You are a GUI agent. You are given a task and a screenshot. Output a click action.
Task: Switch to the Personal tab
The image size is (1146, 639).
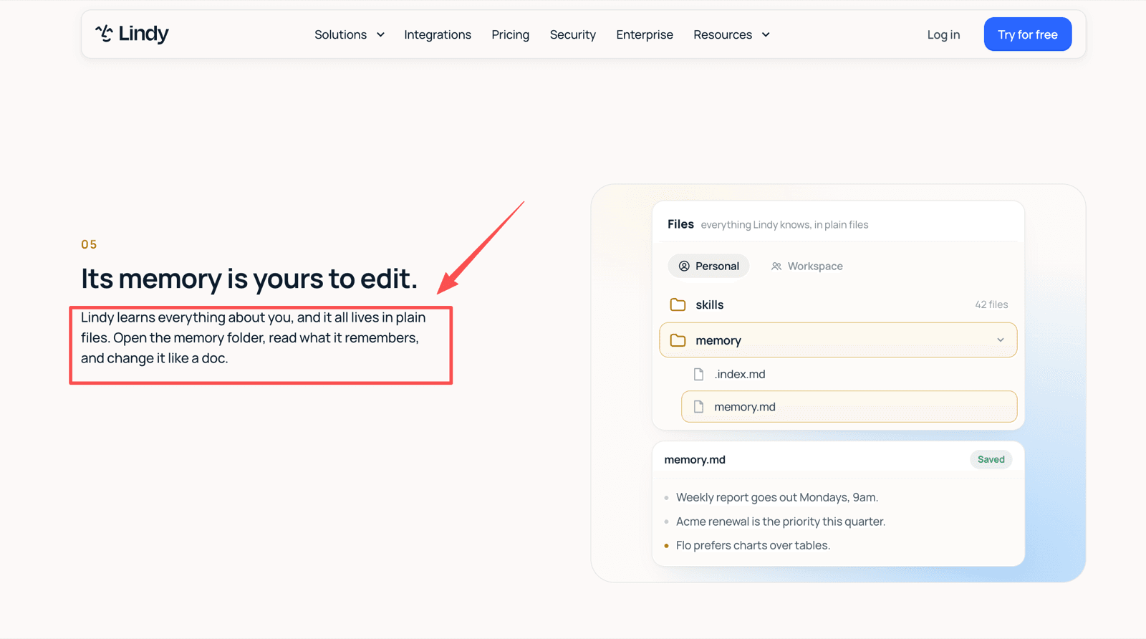[708, 266]
